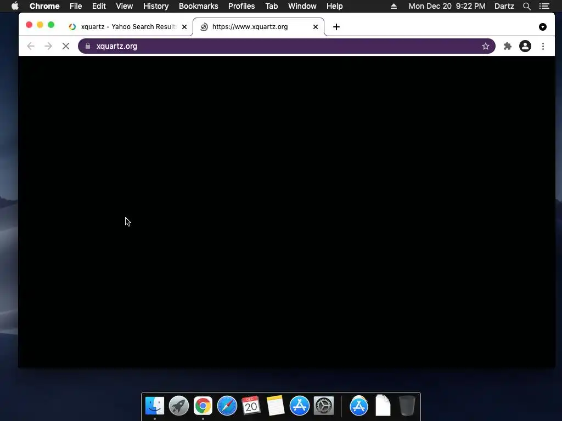Open the Bookmarks menu
562x421 pixels.
coord(199,6)
